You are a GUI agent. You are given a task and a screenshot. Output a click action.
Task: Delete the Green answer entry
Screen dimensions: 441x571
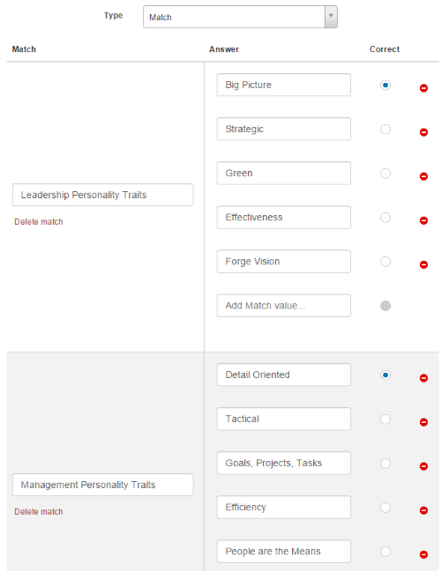click(423, 176)
